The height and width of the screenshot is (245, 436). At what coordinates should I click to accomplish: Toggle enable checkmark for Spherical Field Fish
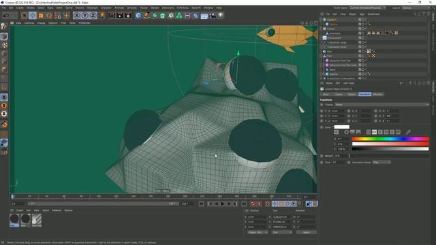pos(365,61)
